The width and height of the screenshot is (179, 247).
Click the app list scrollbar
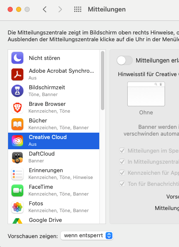tap(103, 80)
